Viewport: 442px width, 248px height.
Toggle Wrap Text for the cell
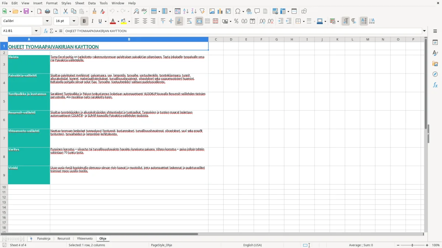tap(189, 21)
